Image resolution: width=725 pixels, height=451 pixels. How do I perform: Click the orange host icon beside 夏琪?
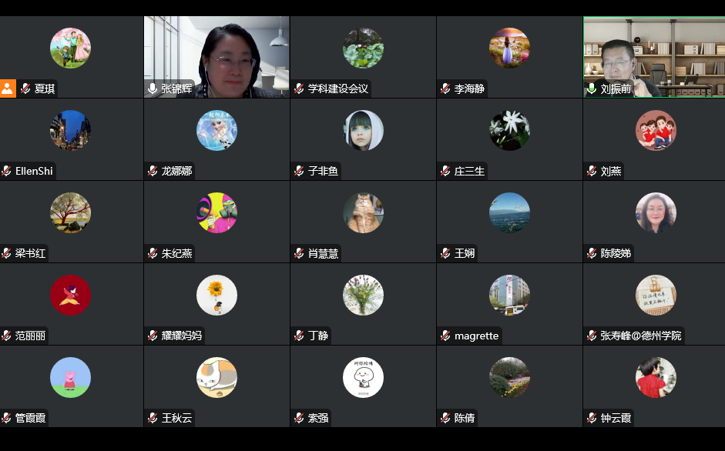pyautogui.click(x=8, y=89)
